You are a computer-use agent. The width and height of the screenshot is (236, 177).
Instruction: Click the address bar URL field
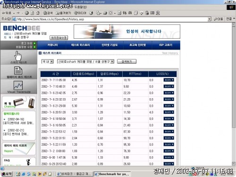coord(112,19)
